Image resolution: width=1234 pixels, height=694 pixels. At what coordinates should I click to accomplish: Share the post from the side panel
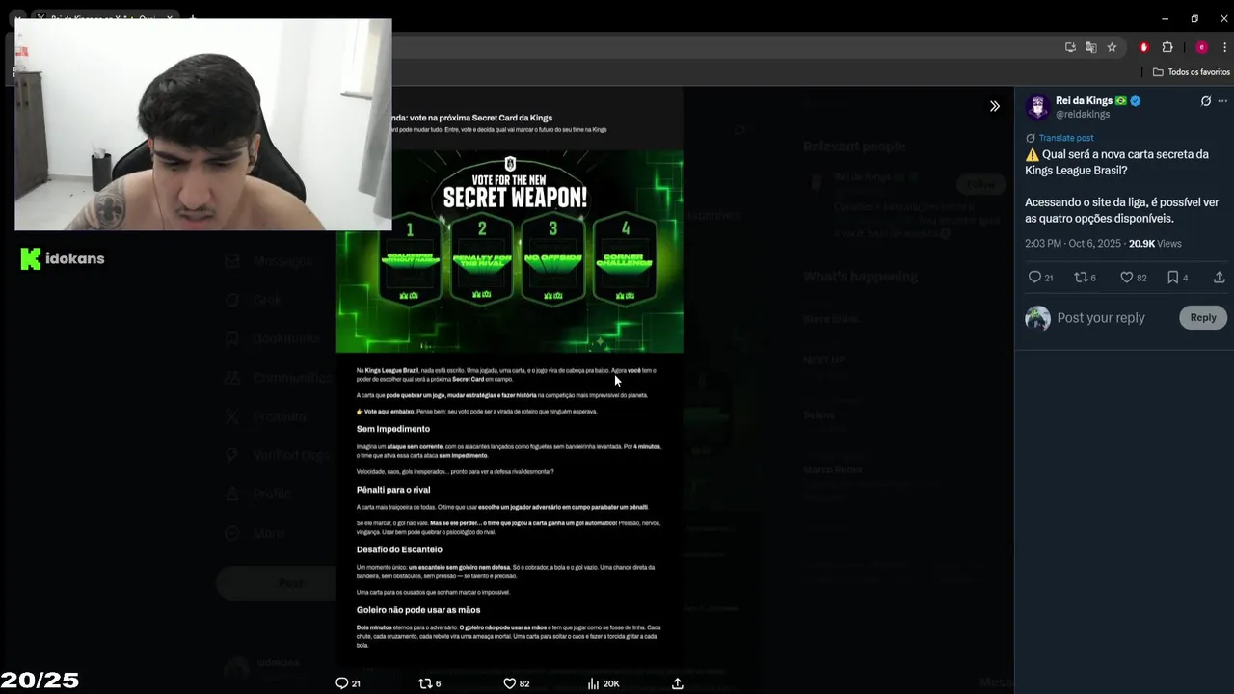pos(1219,278)
